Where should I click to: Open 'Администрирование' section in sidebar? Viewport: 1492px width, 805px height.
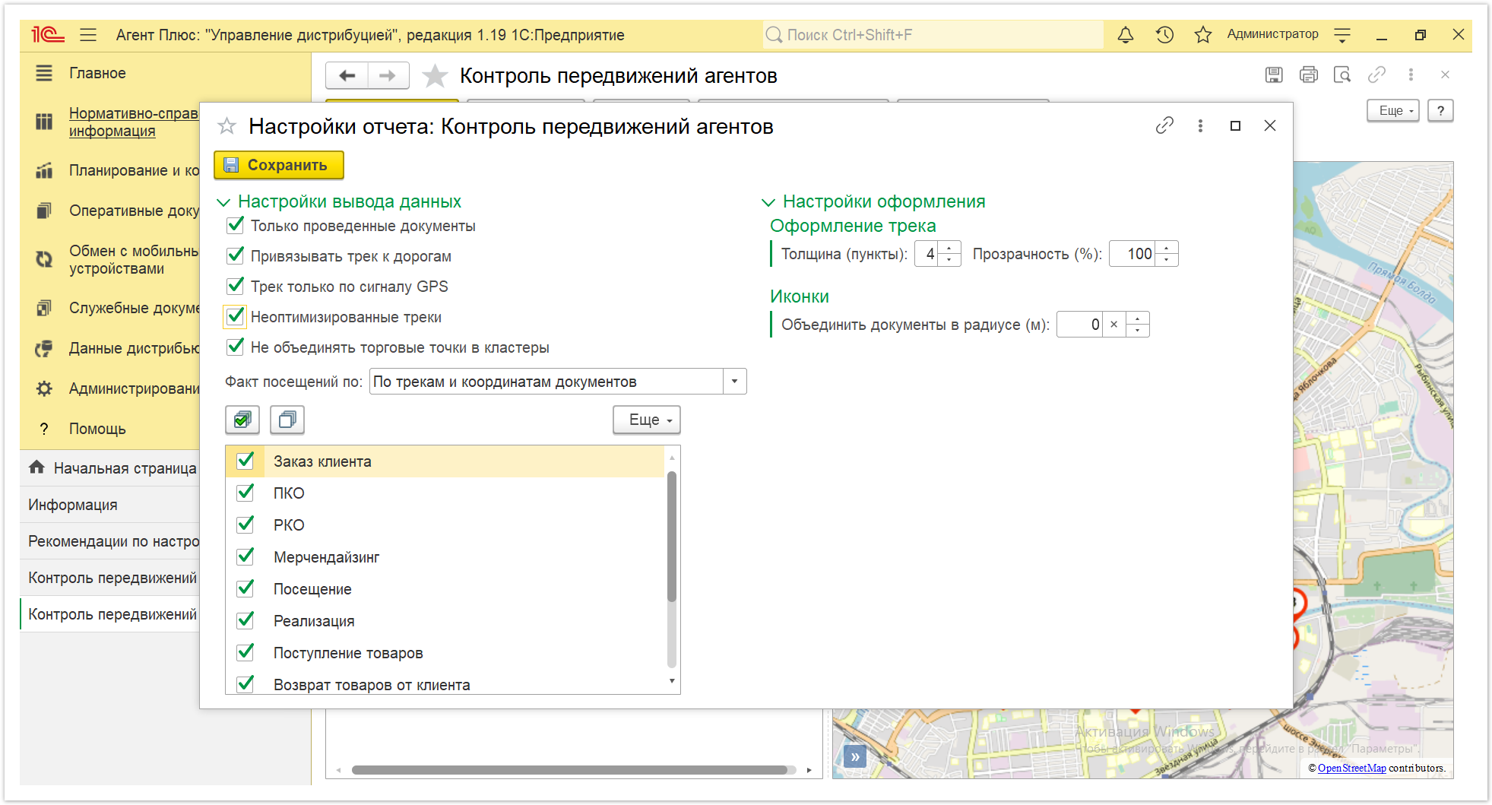click(134, 388)
